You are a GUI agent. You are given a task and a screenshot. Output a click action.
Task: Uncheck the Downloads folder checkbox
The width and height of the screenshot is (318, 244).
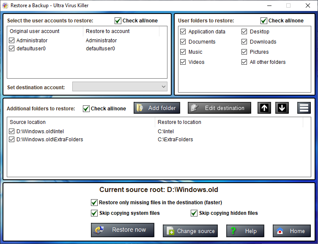[244, 42]
